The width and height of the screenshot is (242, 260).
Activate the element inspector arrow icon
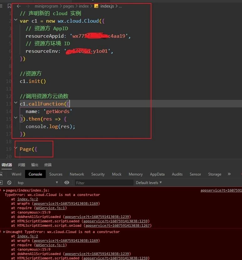1,174
